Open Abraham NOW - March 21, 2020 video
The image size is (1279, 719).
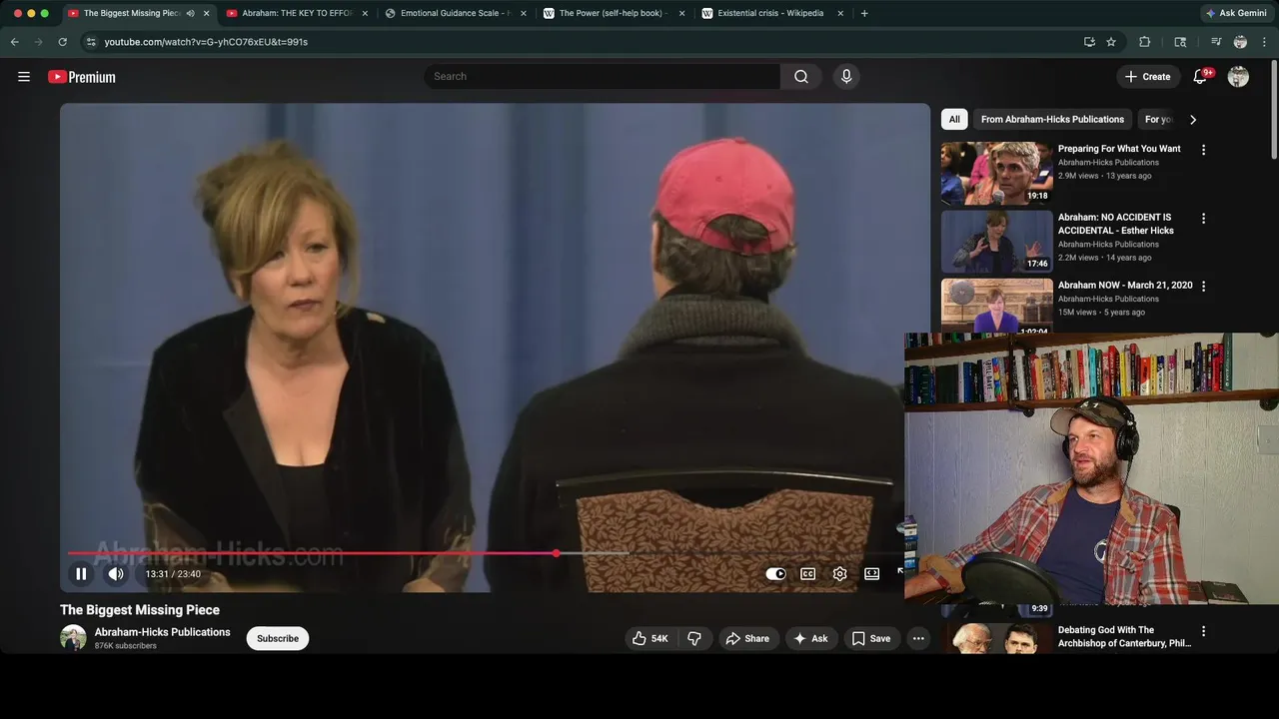[x=1125, y=286]
